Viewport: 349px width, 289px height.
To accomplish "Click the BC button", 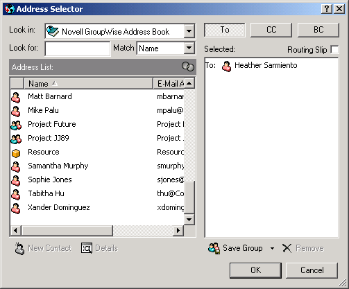I will (x=318, y=30).
